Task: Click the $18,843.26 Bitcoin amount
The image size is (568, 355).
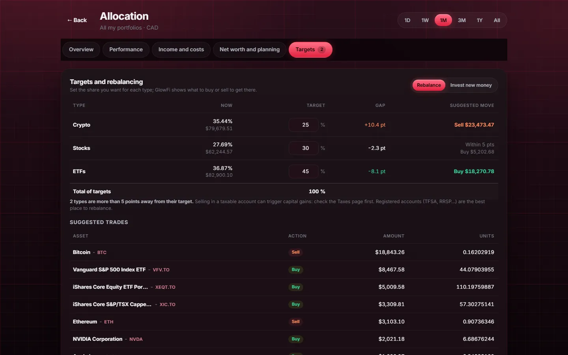Action: (x=390, y=252)
